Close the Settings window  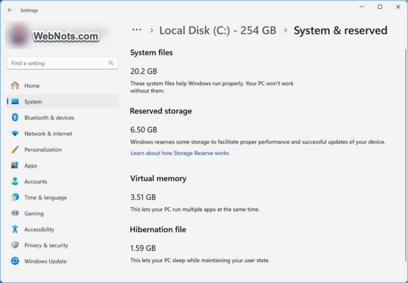[x=398, y=7]
